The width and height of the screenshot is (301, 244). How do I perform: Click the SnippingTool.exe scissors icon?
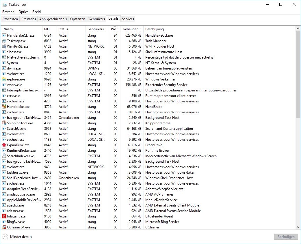click(4, 123)
